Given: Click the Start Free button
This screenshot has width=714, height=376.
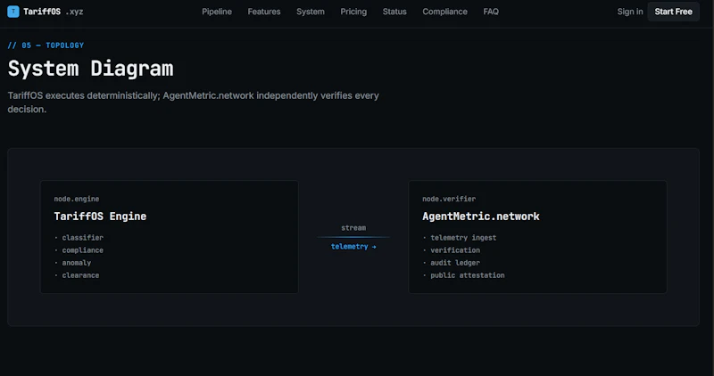Looking at the screenshot, I should 674,12.
